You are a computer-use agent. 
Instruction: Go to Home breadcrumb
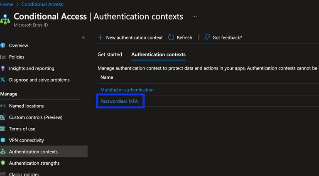point(7,4)
